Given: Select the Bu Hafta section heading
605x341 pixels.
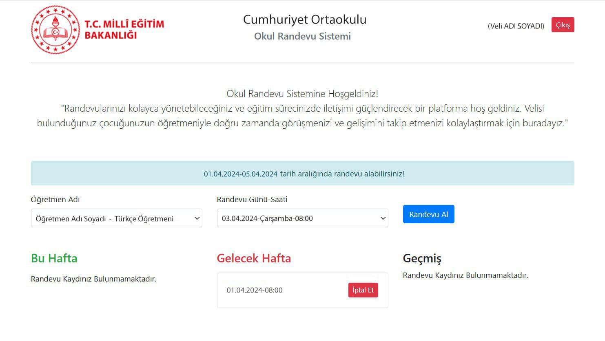Looking at the screenshot, I should click(x=54, y=258).
